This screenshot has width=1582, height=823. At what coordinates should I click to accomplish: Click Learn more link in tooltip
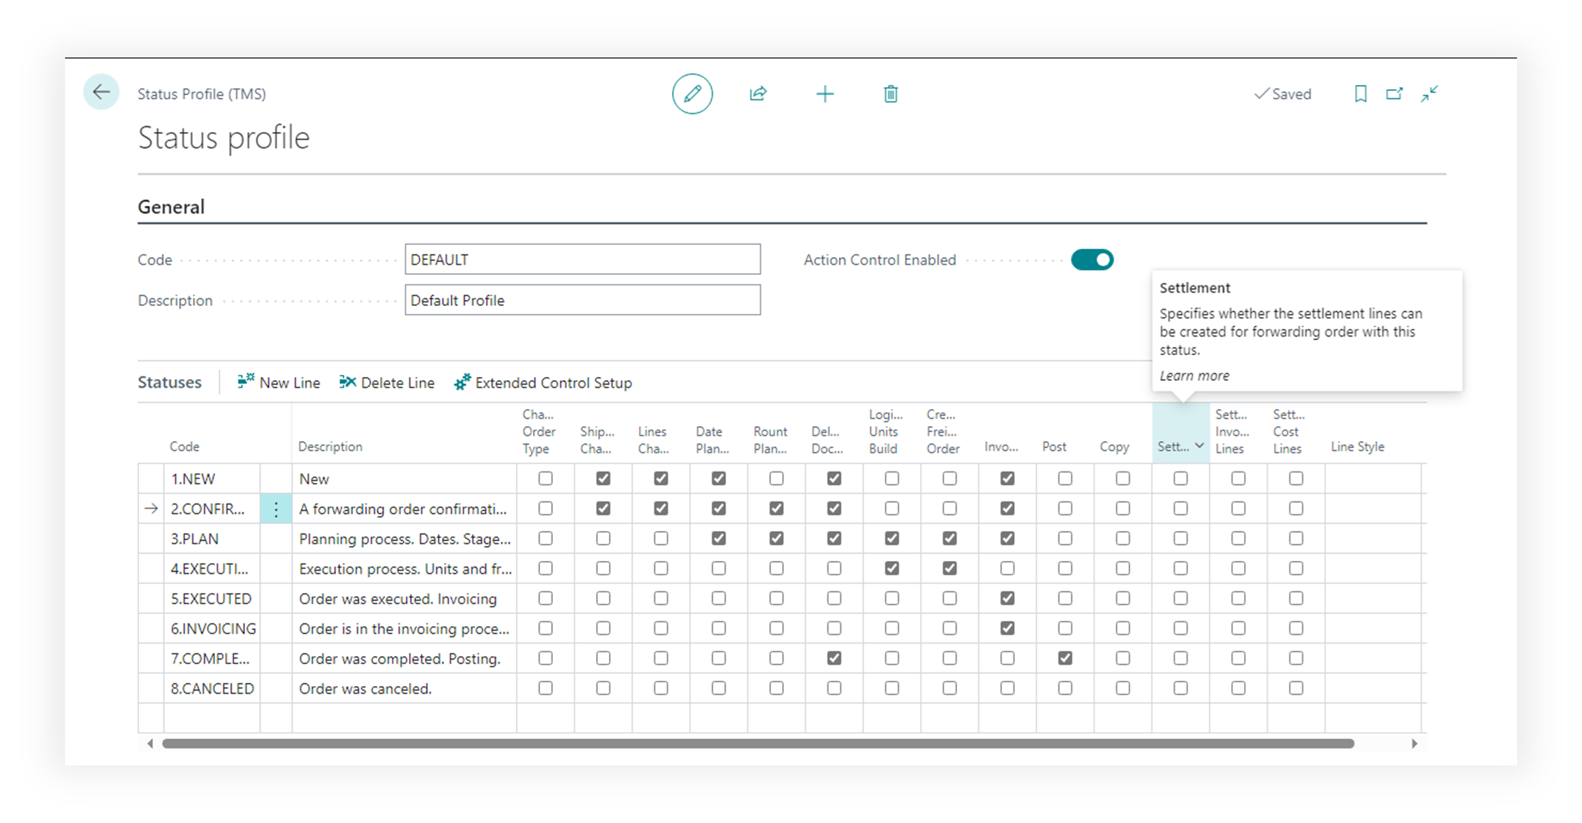(1194, 376)
